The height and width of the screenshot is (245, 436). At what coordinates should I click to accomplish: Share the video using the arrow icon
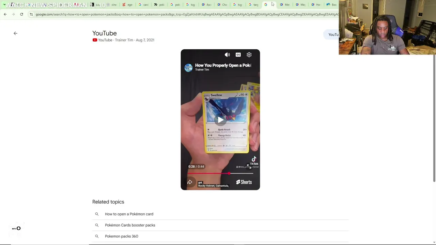190,182
